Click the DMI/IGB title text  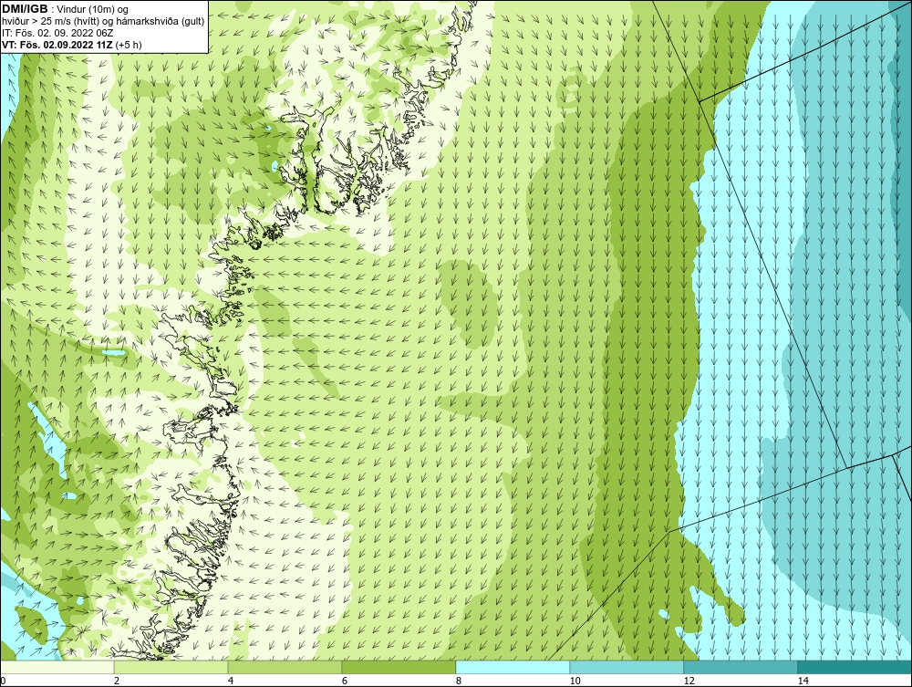pyautogui.click(x=26, y=9)
